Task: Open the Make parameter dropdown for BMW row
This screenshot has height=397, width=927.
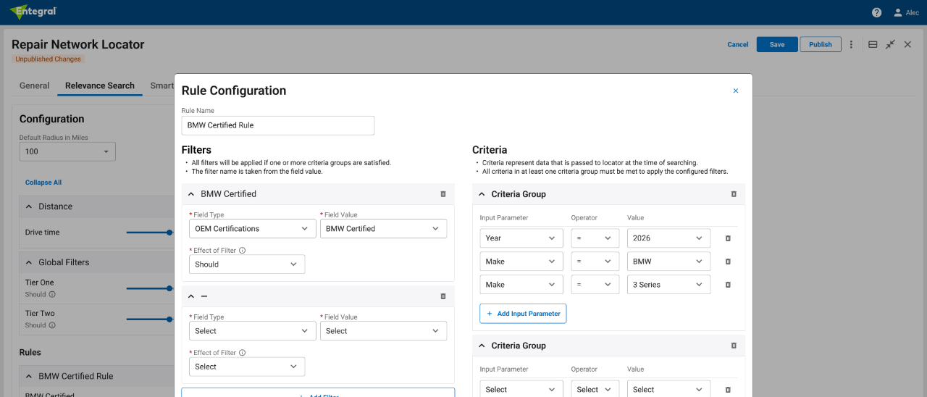Action: point(521,262)
